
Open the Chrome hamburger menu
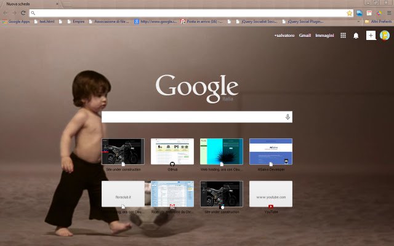(x=389, y=13)
